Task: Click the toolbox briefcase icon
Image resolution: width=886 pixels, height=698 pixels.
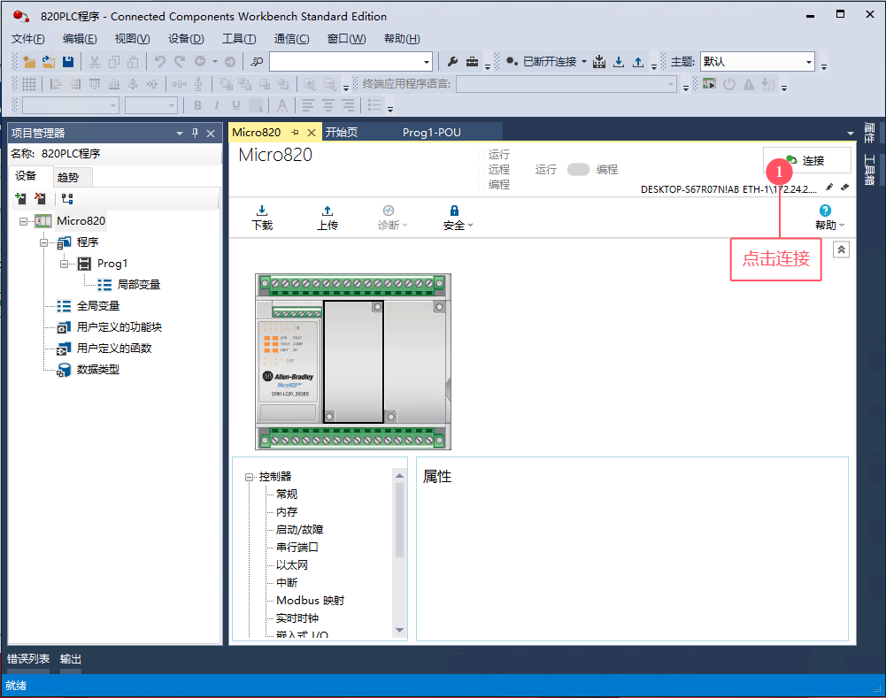Action: pyautogui.click(x=472, y=62)
